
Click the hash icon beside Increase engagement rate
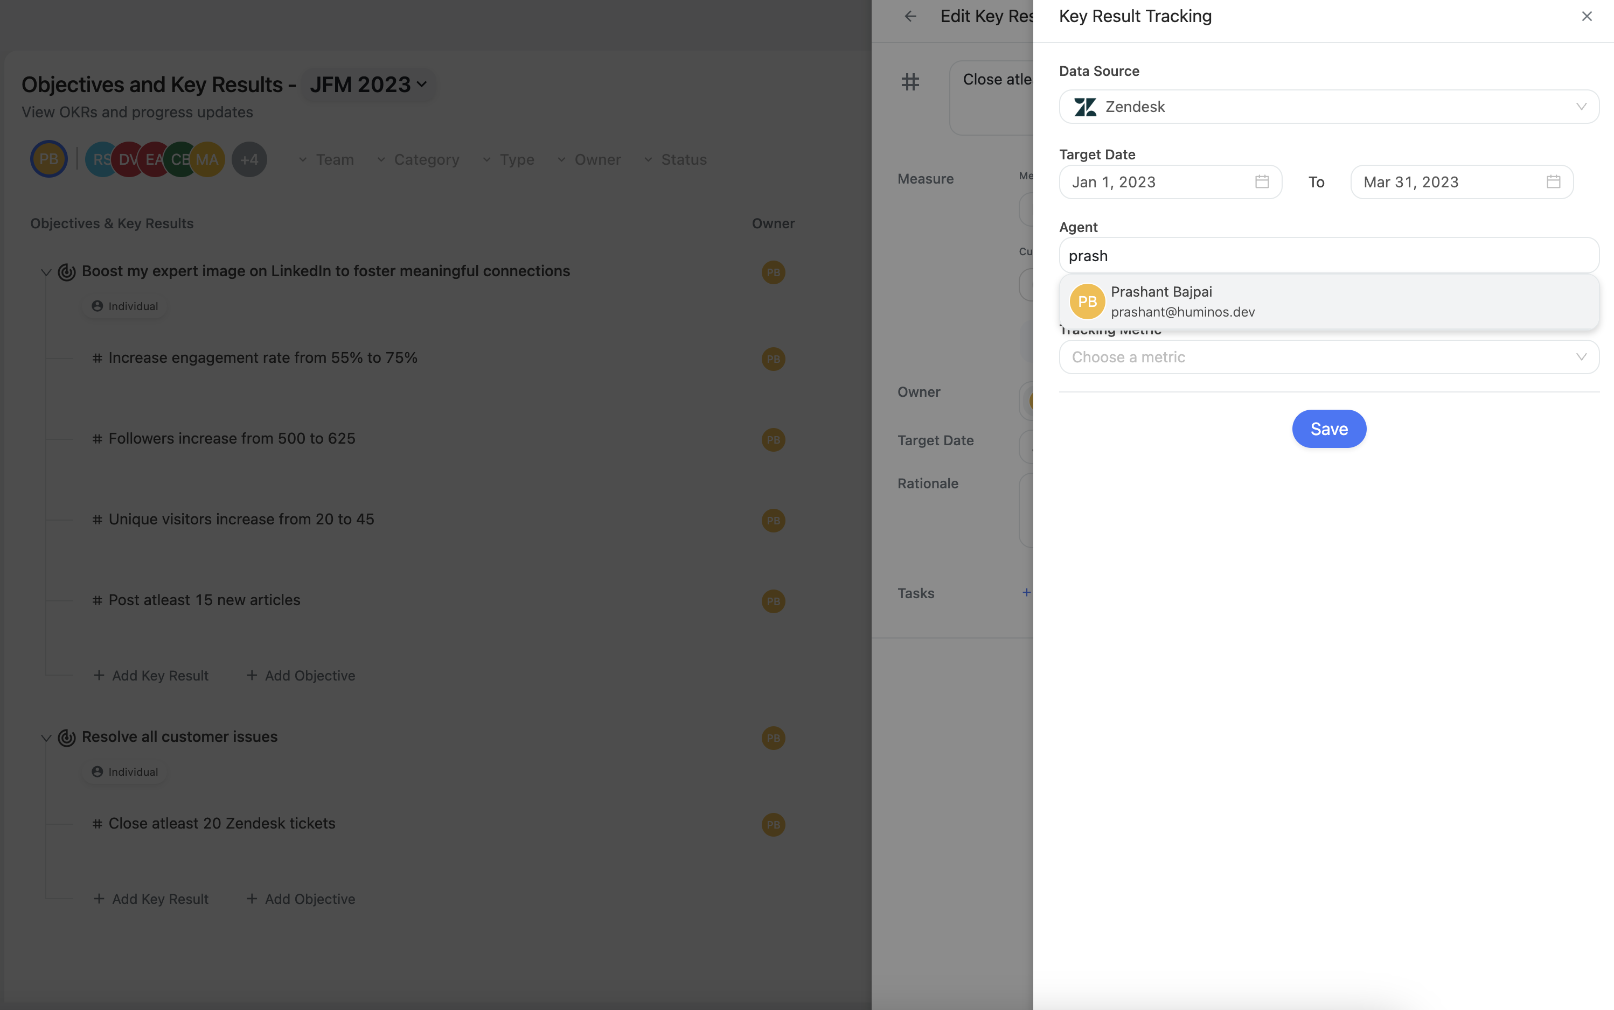click(x=97, y=358)
